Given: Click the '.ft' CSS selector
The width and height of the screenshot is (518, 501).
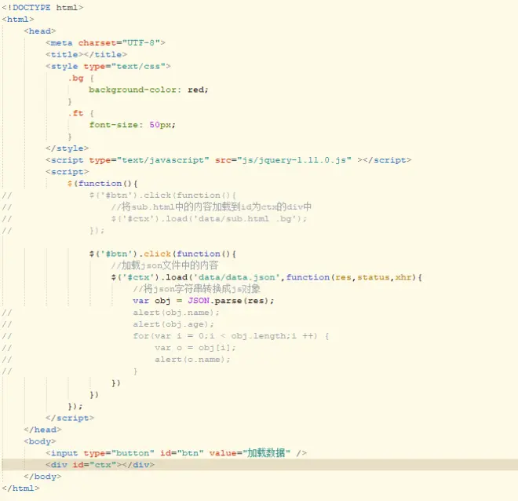Looking at the screenshot, I should 75,113.
